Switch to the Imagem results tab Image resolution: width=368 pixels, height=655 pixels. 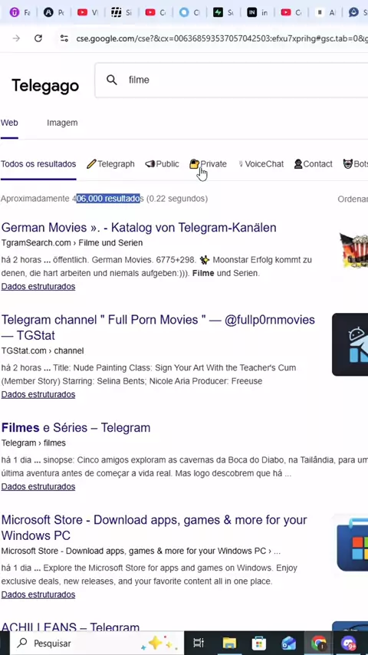point(62,123)
